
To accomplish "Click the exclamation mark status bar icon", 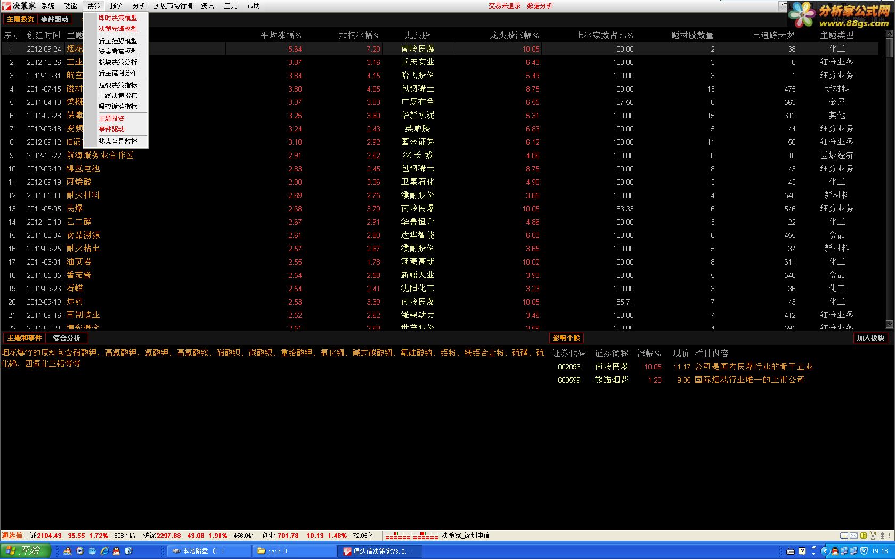I will pyautogui.click(x=889, y=536).
